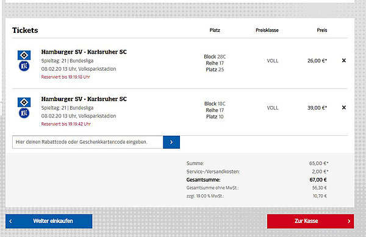Open second Hamburger SV - Karlsruher SC title
The width and height of the screenshot is (366, 237).
(x=84, y=99)
